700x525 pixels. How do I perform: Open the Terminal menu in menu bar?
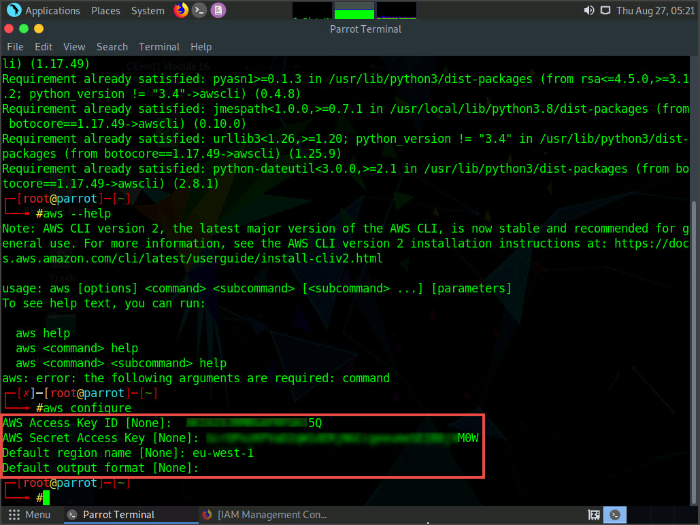[x=159, y=47]
